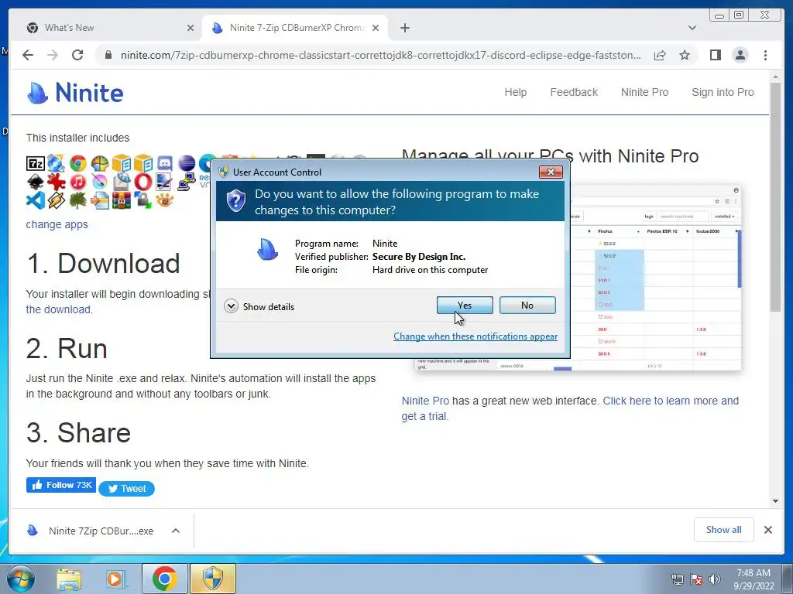Click the Chrome icon in installer list
The width and height of the screenshot is (793, 594).
[78, 163]
